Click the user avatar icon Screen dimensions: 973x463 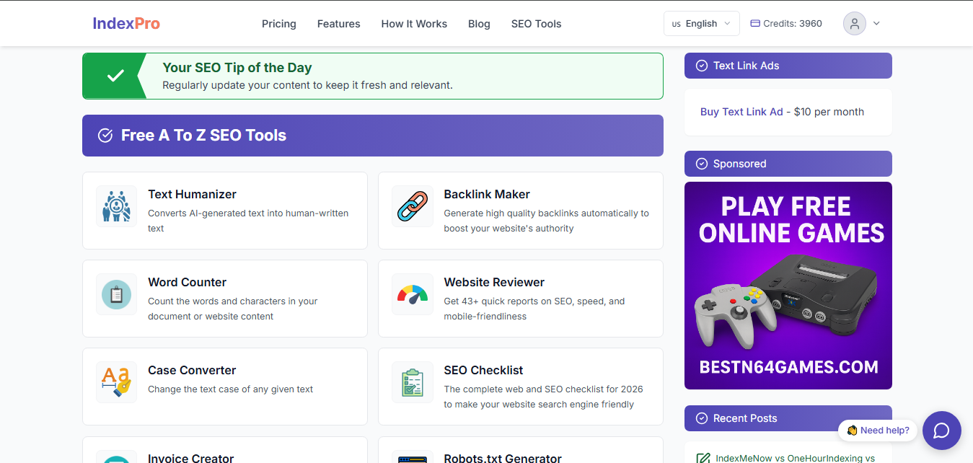pos(855,23)
